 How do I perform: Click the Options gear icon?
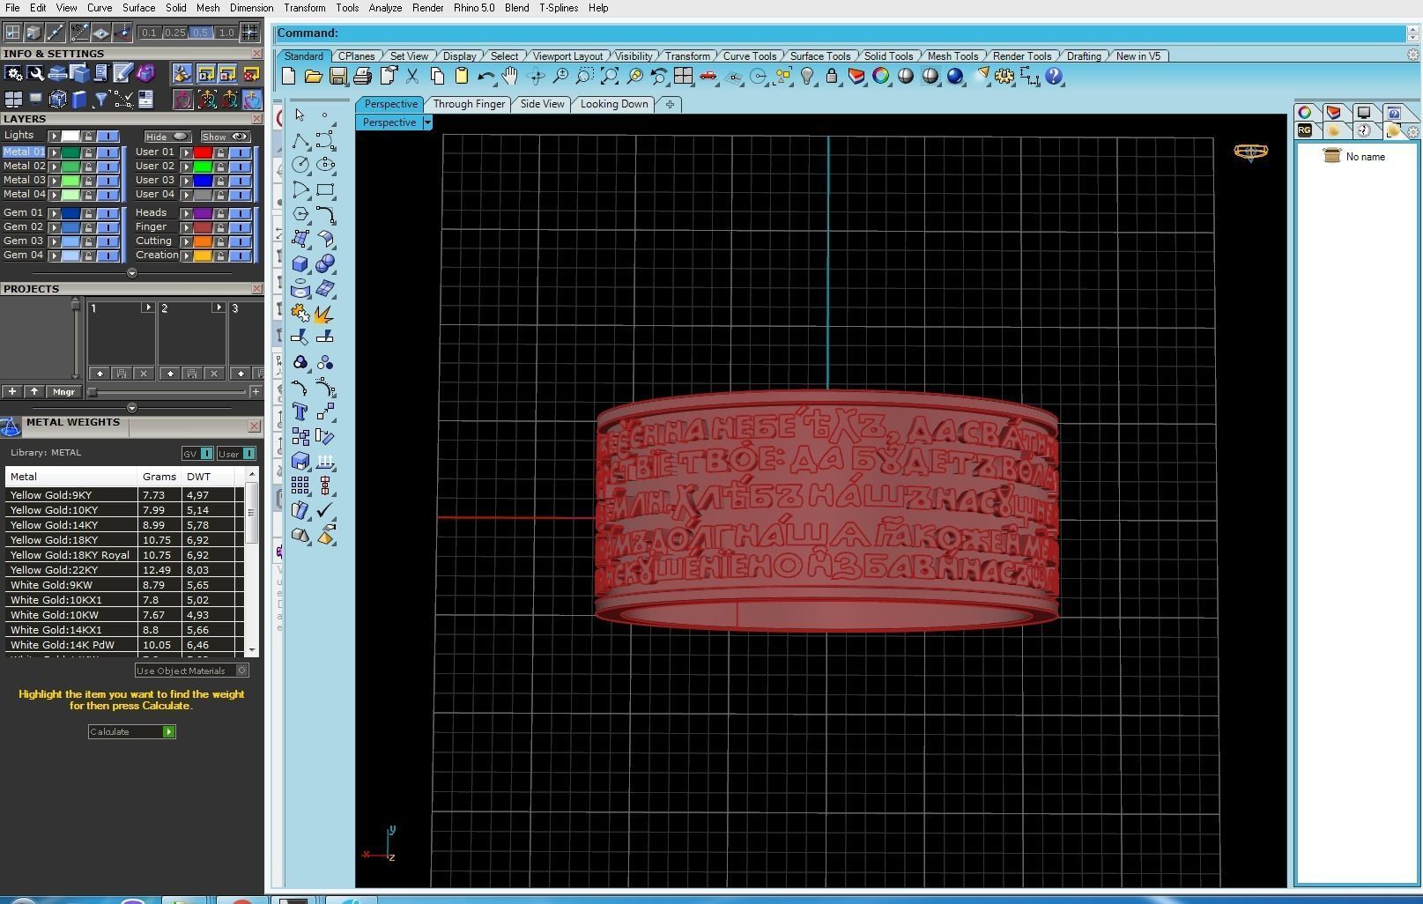1004,77
